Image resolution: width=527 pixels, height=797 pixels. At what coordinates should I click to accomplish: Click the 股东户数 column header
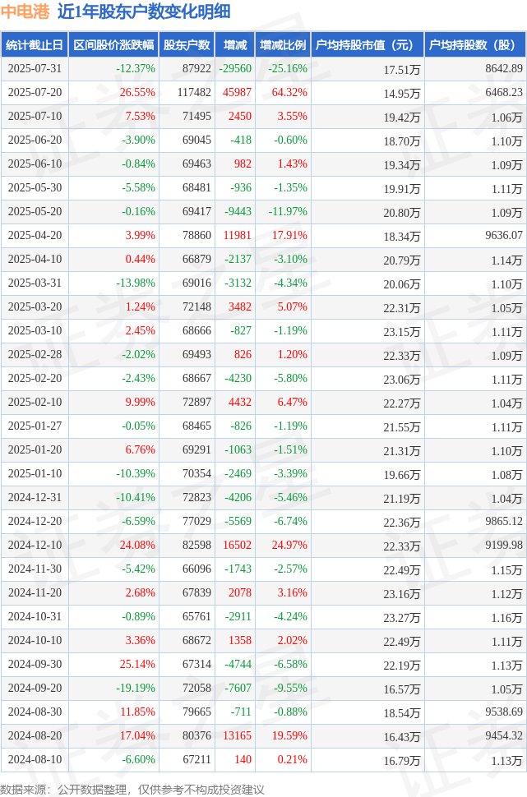(187, 44)
